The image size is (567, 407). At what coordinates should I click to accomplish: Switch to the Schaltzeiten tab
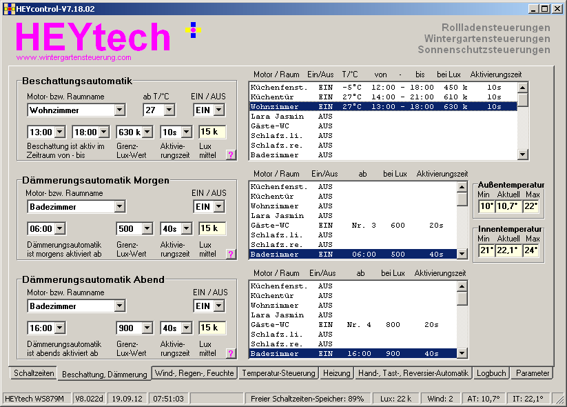[34, 373]
